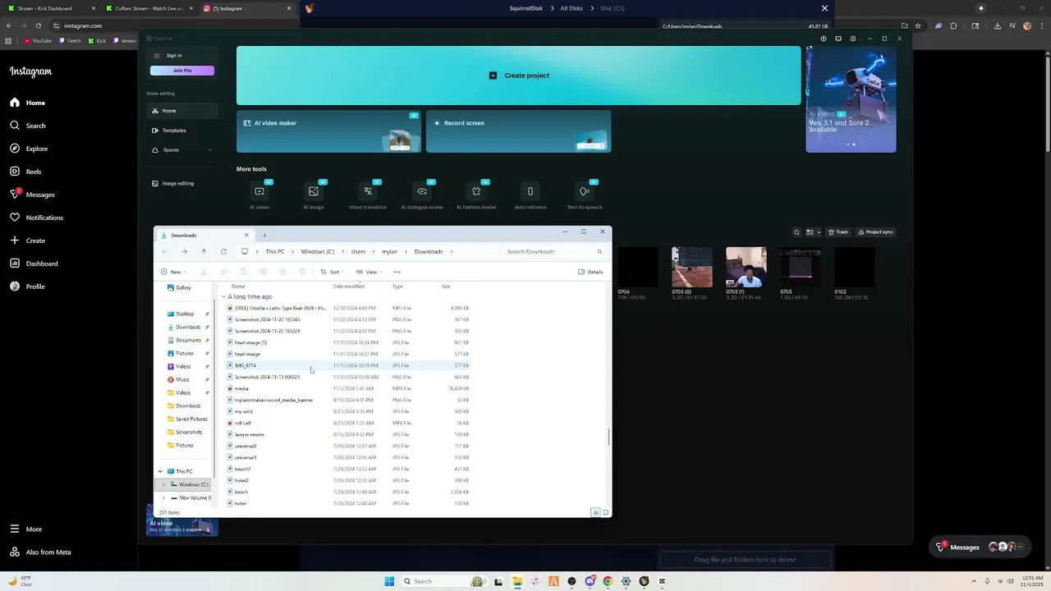This screenshot has height=591, width=1051.
Task: Click the File Explorer refresh icon
Action: click(x=223, y=251)
